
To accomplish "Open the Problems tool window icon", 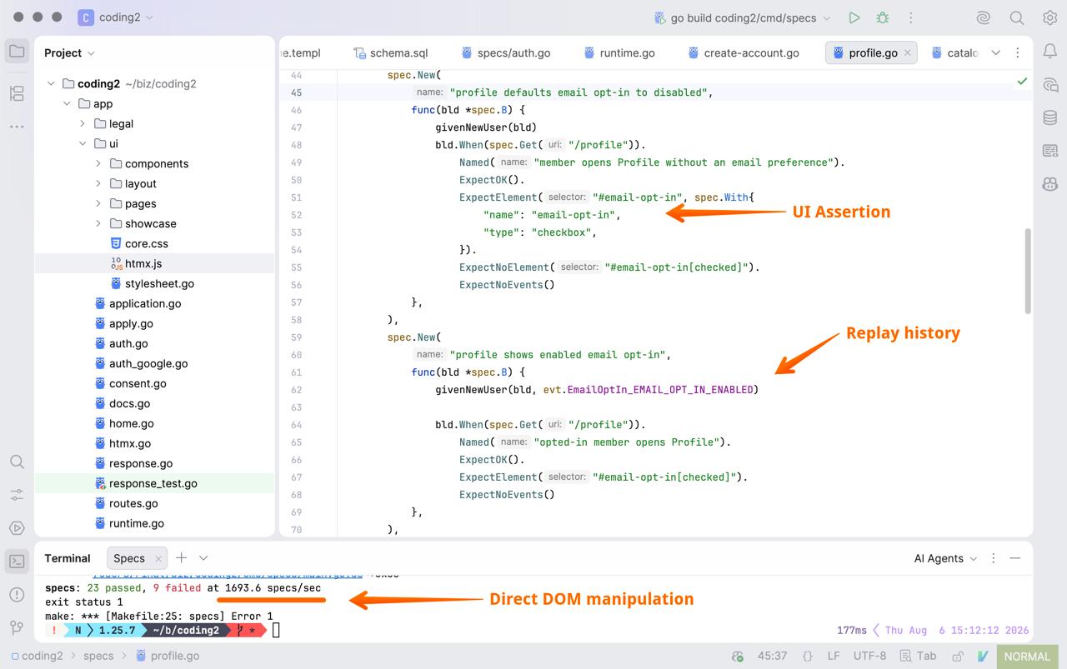I will [17, 594].
